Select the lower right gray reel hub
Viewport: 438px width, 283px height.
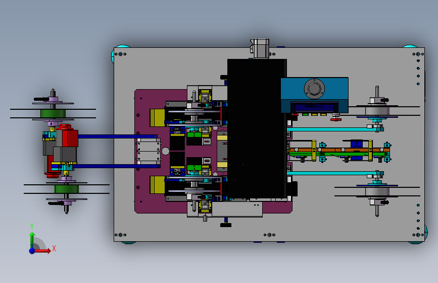377,192
